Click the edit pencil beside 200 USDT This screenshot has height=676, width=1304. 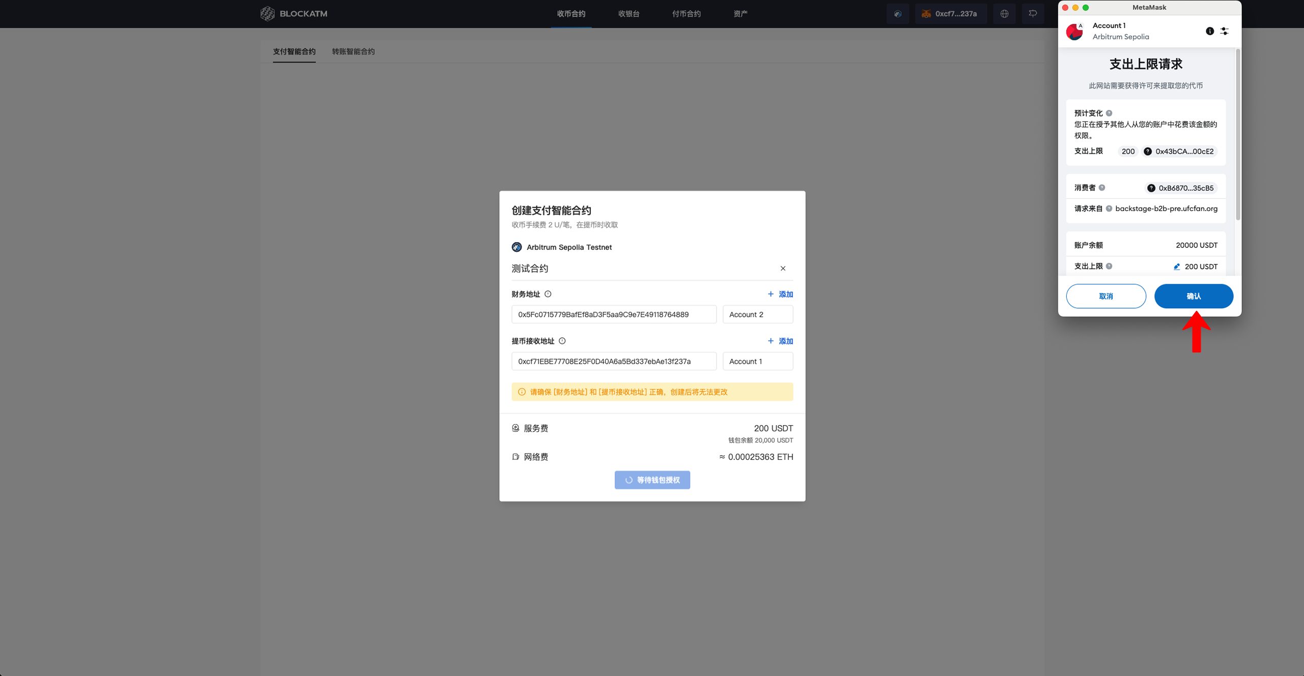1176,267
